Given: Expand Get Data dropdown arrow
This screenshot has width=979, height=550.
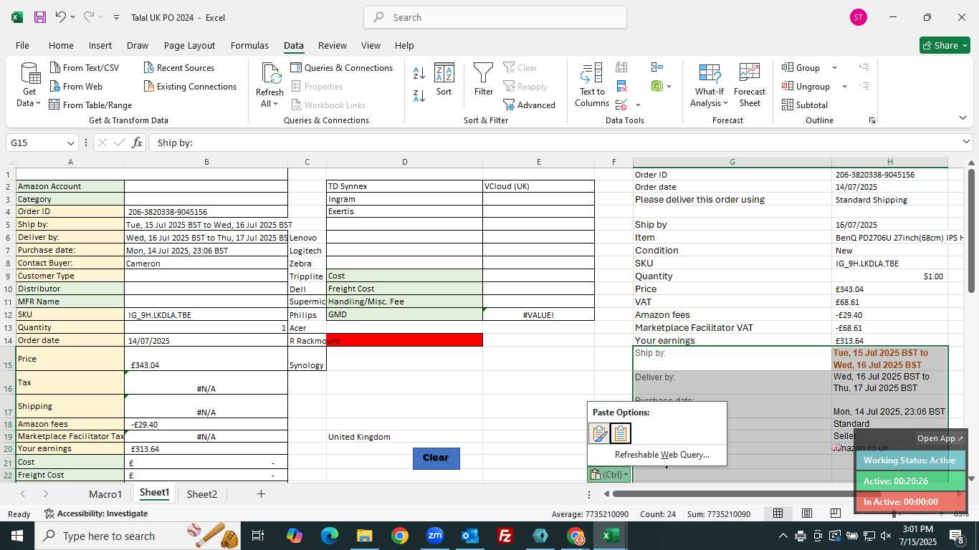Looking at the screenshot, I should pyautogui.click(x=38, y=104).
